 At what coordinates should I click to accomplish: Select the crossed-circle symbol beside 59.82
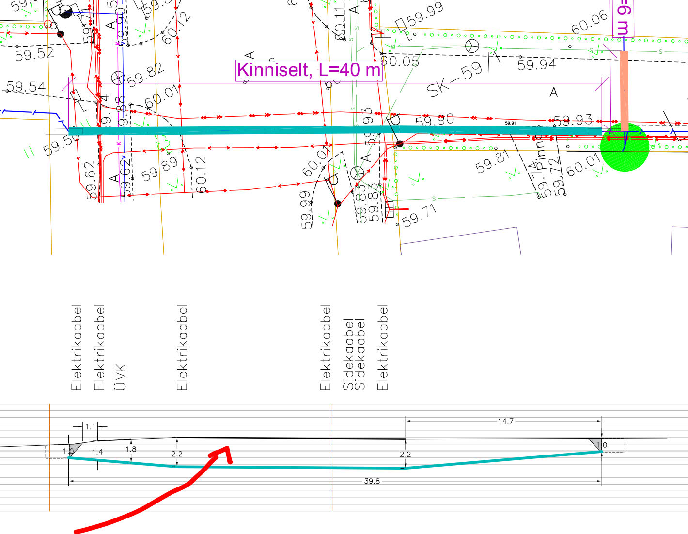(118, 78)
